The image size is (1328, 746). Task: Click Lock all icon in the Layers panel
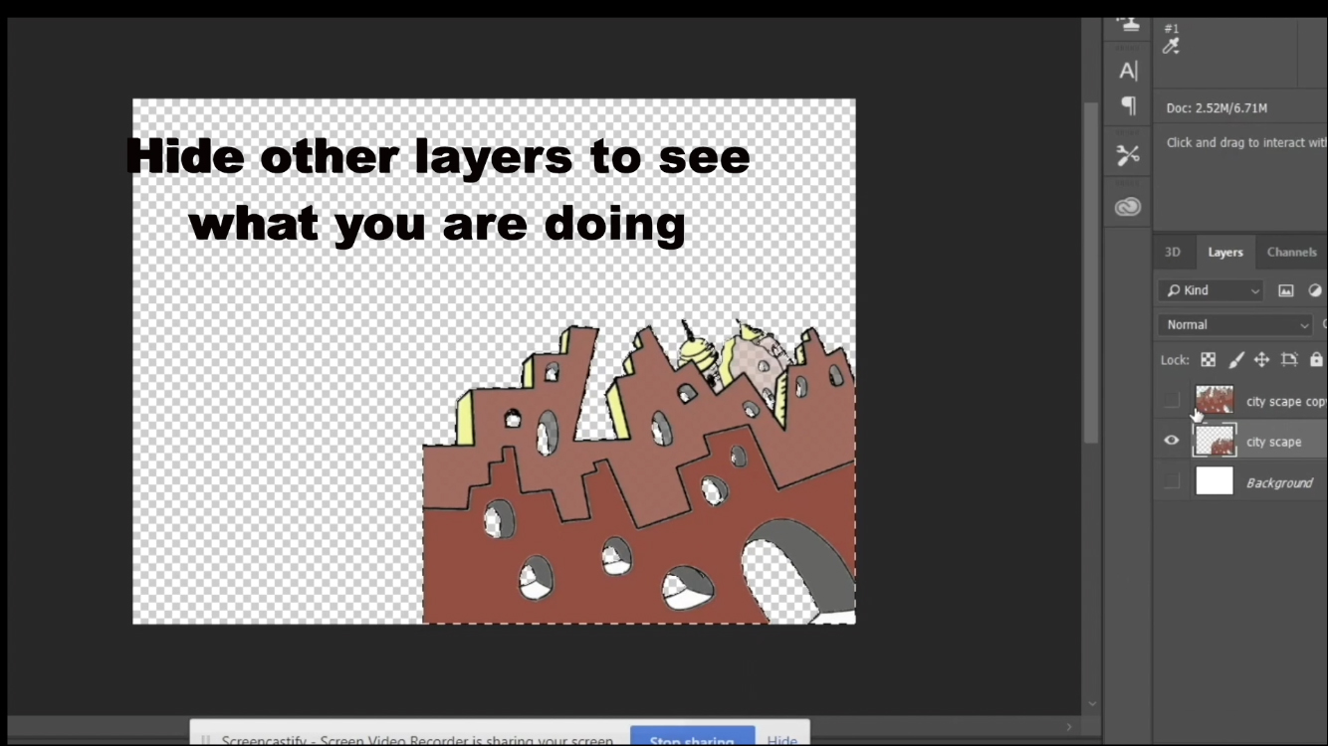point(1315,359)
